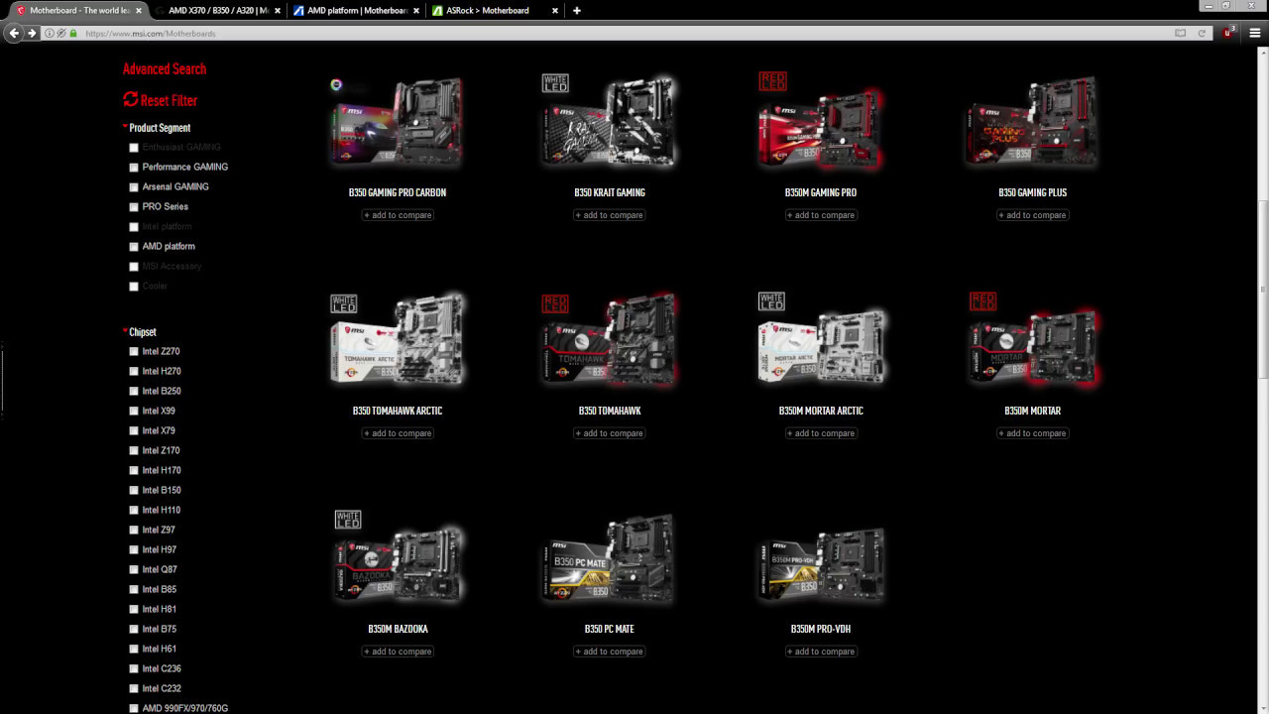Click the B350 Gaming Pro Carbon product image
1269x714 pixels.
pyautogui.click(x=398, y=123)
